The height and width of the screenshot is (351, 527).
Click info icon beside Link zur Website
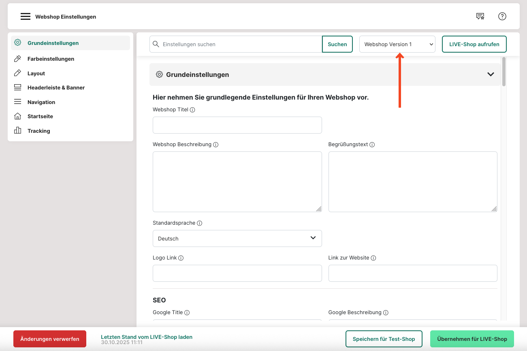coord(373,258)
